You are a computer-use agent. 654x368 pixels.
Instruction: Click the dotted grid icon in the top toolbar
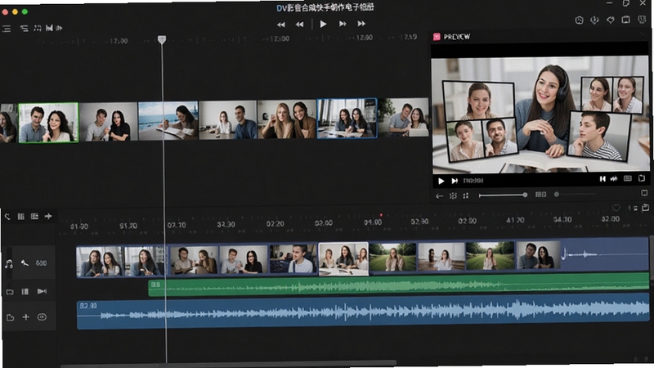pos(38,28)
